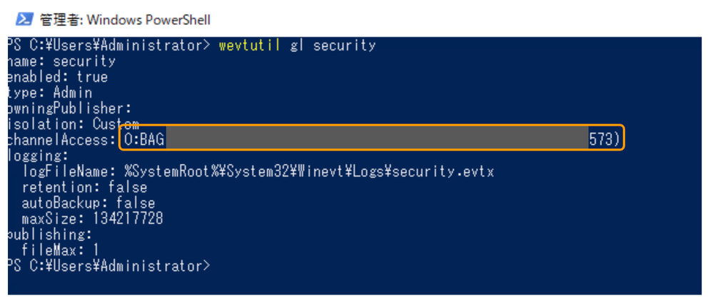This screenshot has width=713, height=304.
Task: Click the 'autoBackup: false' line
Action: coord(89,203)
